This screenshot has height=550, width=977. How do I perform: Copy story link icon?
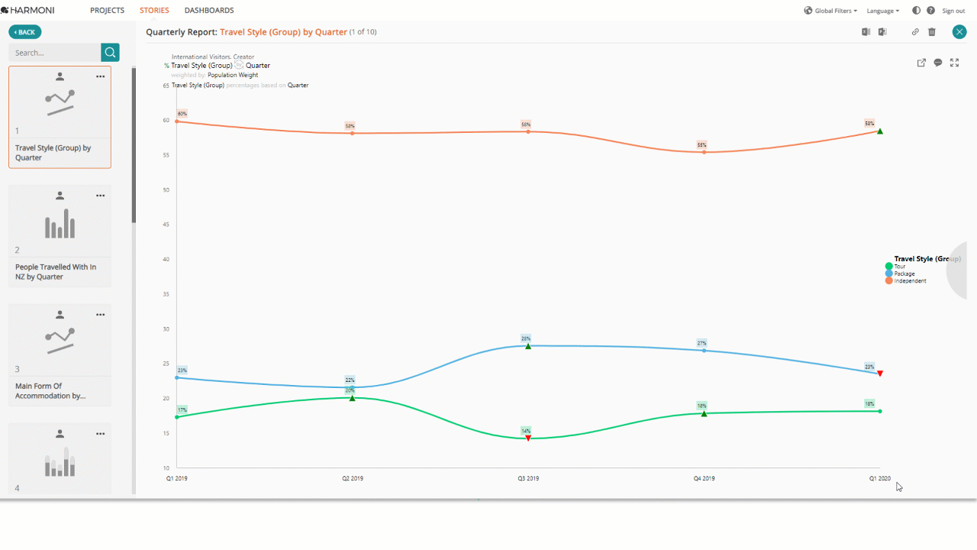[x=915, y=32]
